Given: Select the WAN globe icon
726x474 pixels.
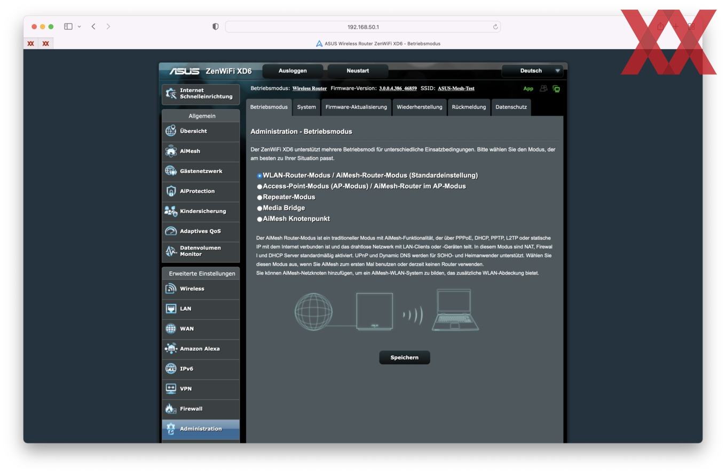Looking at the screenshot, I should pyautogui.click(x=171, y=328).
